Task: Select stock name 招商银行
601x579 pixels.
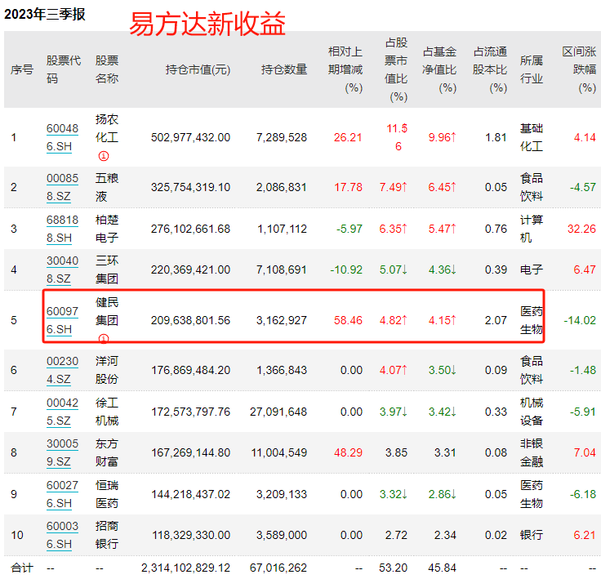Action: click(106, 535)
